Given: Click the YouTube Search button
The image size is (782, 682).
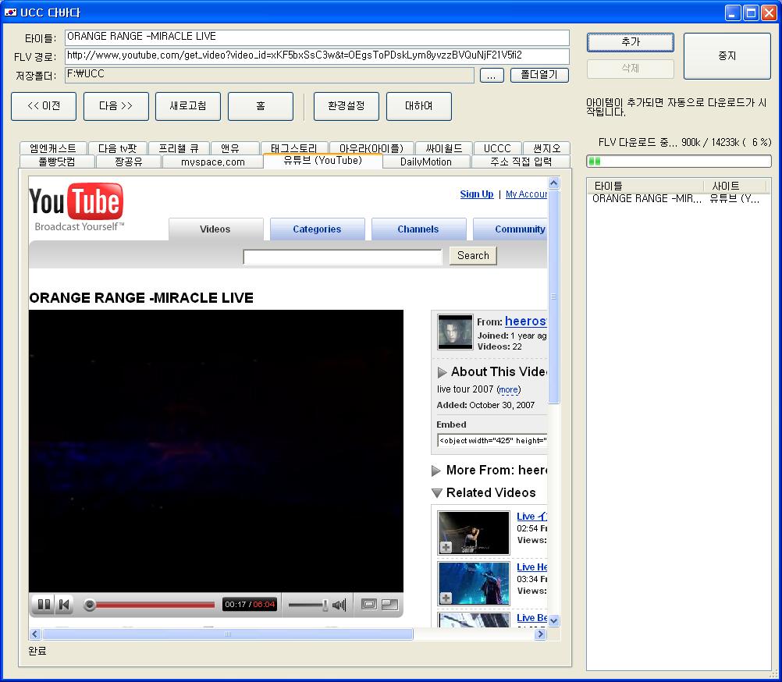Looking at the screenshot, I should tap(473, 256).
